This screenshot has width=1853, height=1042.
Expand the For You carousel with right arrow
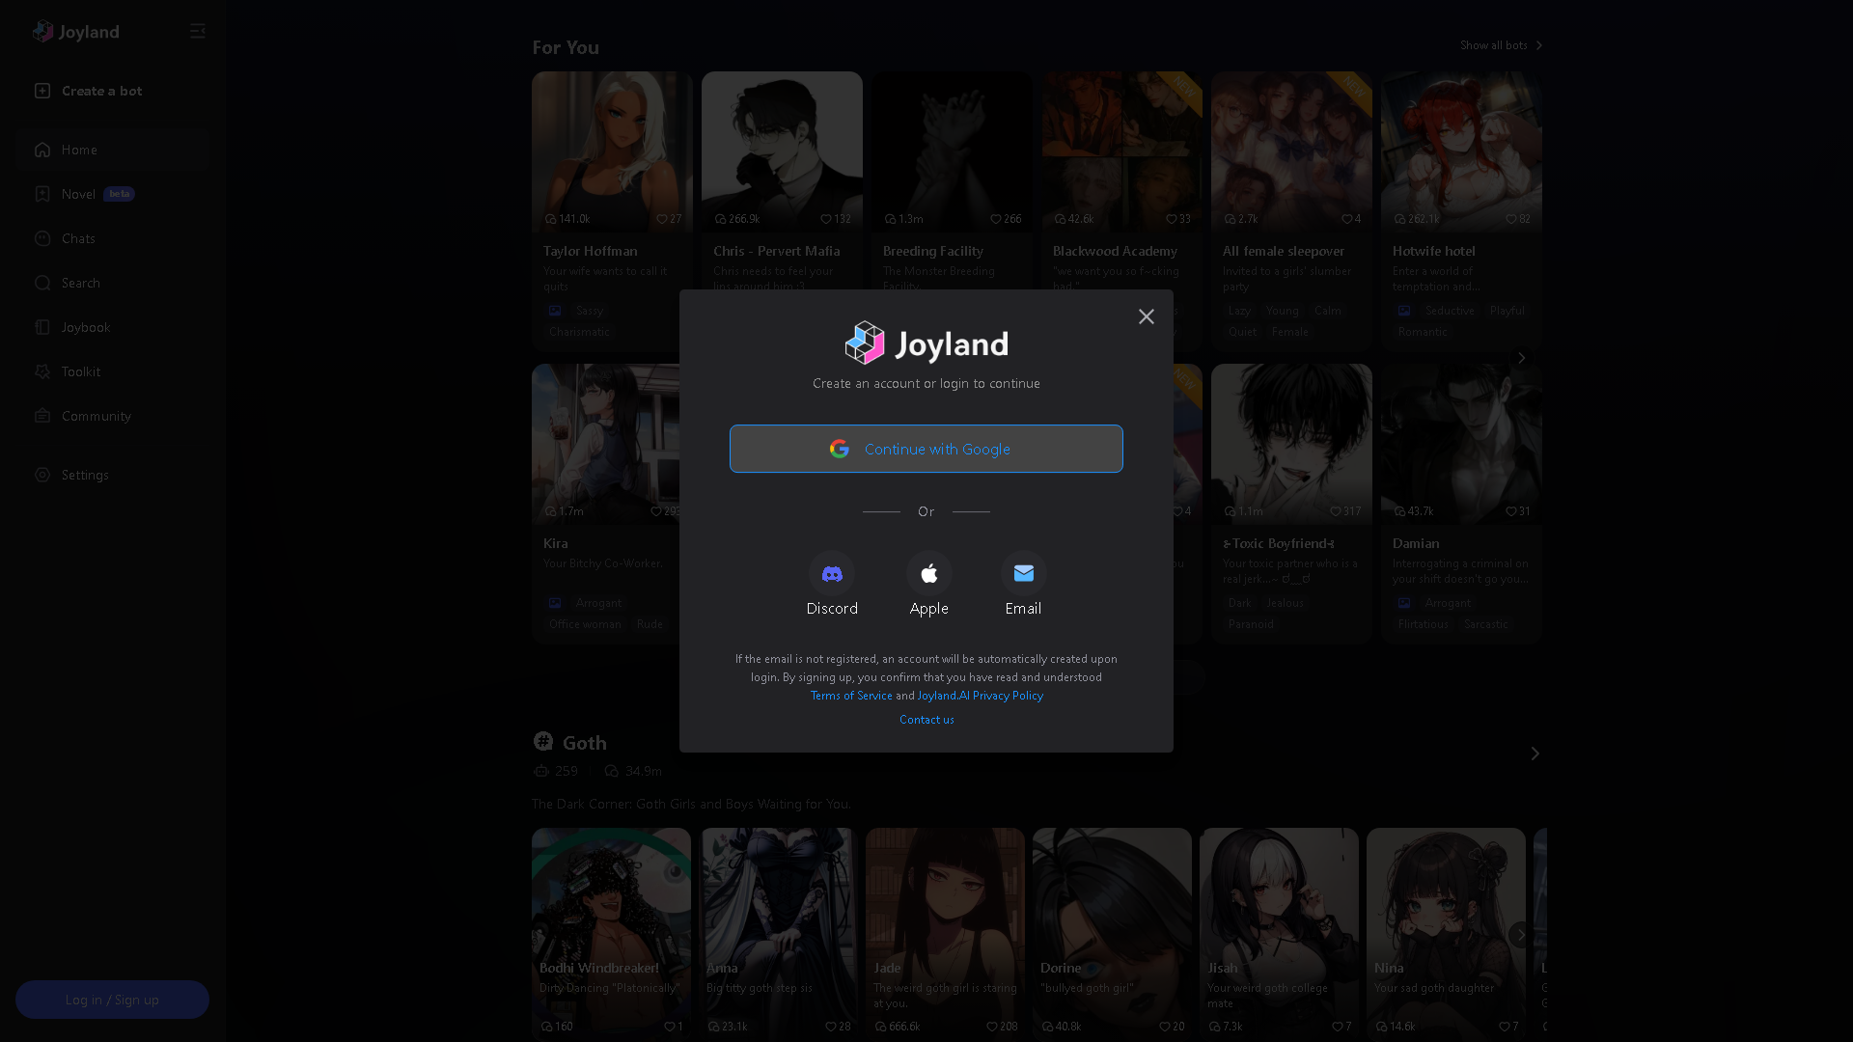click(1521, 357)
